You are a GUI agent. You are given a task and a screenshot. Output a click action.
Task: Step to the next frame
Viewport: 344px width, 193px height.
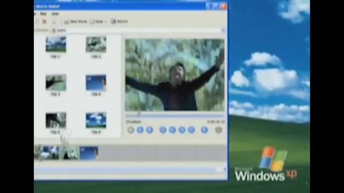pos(182,130)
